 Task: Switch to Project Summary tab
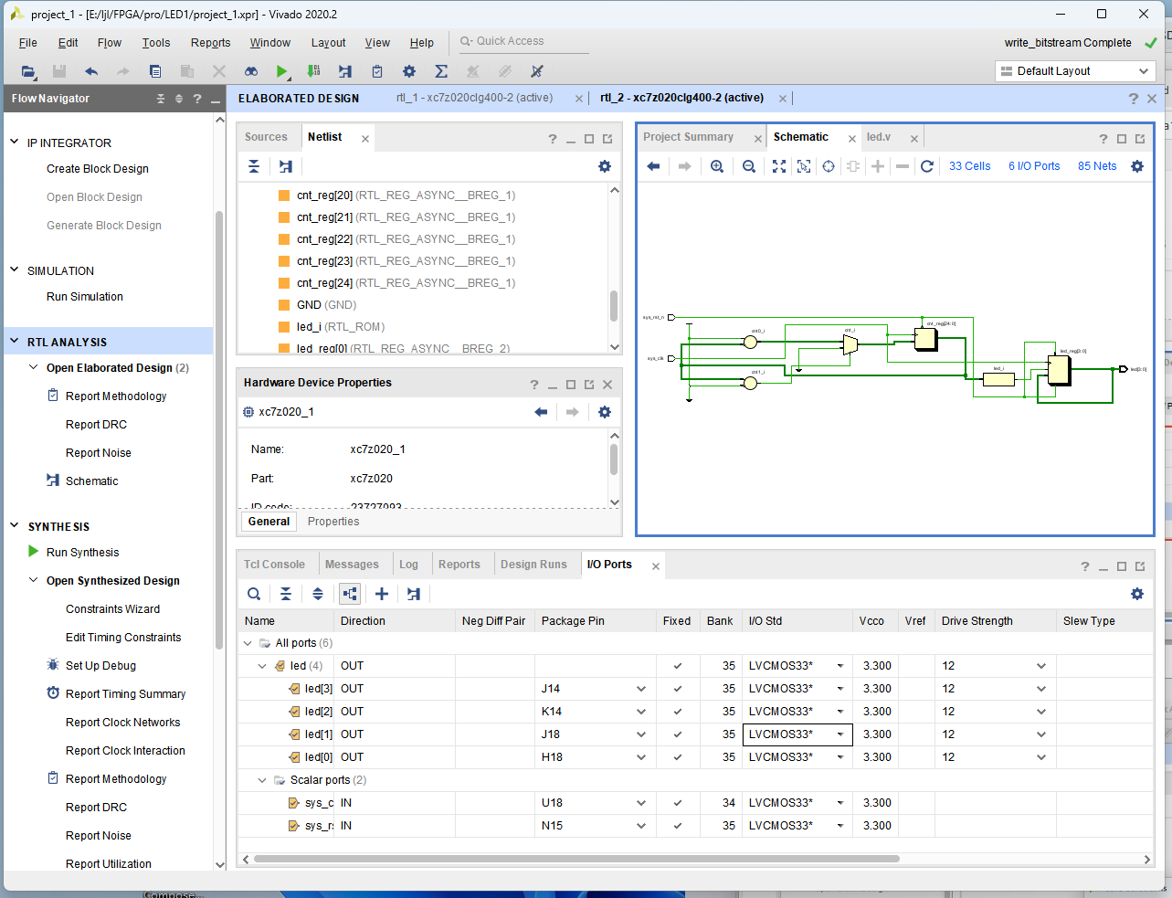click(688, 137)
